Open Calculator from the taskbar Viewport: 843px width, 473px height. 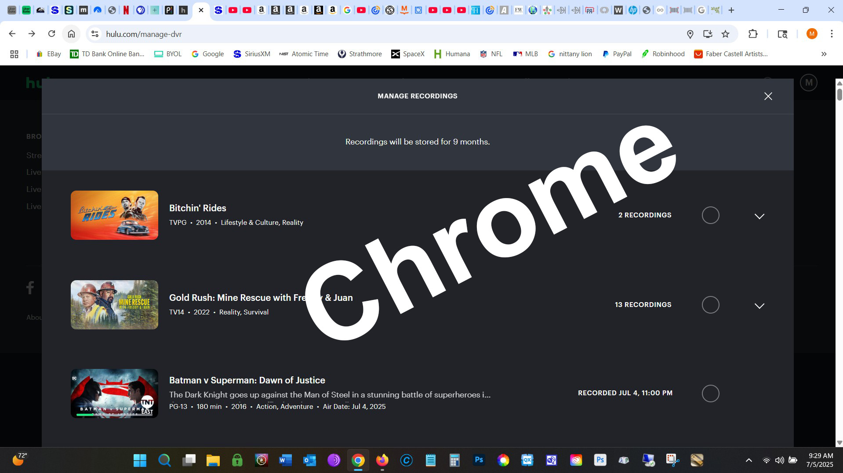point(454,460)
